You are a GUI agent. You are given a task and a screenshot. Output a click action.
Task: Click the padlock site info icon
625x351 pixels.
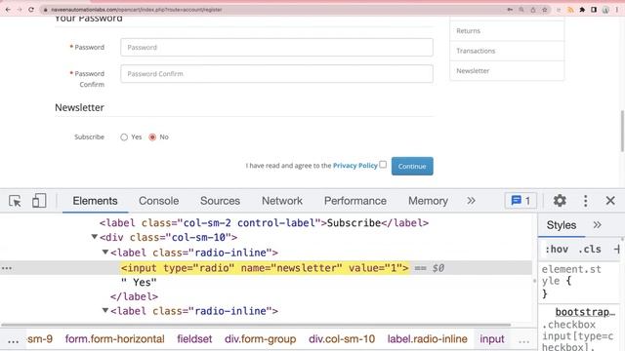[46, 10]
